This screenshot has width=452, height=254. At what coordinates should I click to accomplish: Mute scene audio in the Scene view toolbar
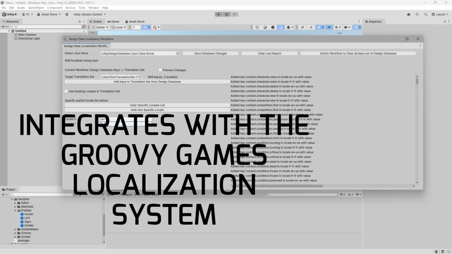tap(302, 27)
